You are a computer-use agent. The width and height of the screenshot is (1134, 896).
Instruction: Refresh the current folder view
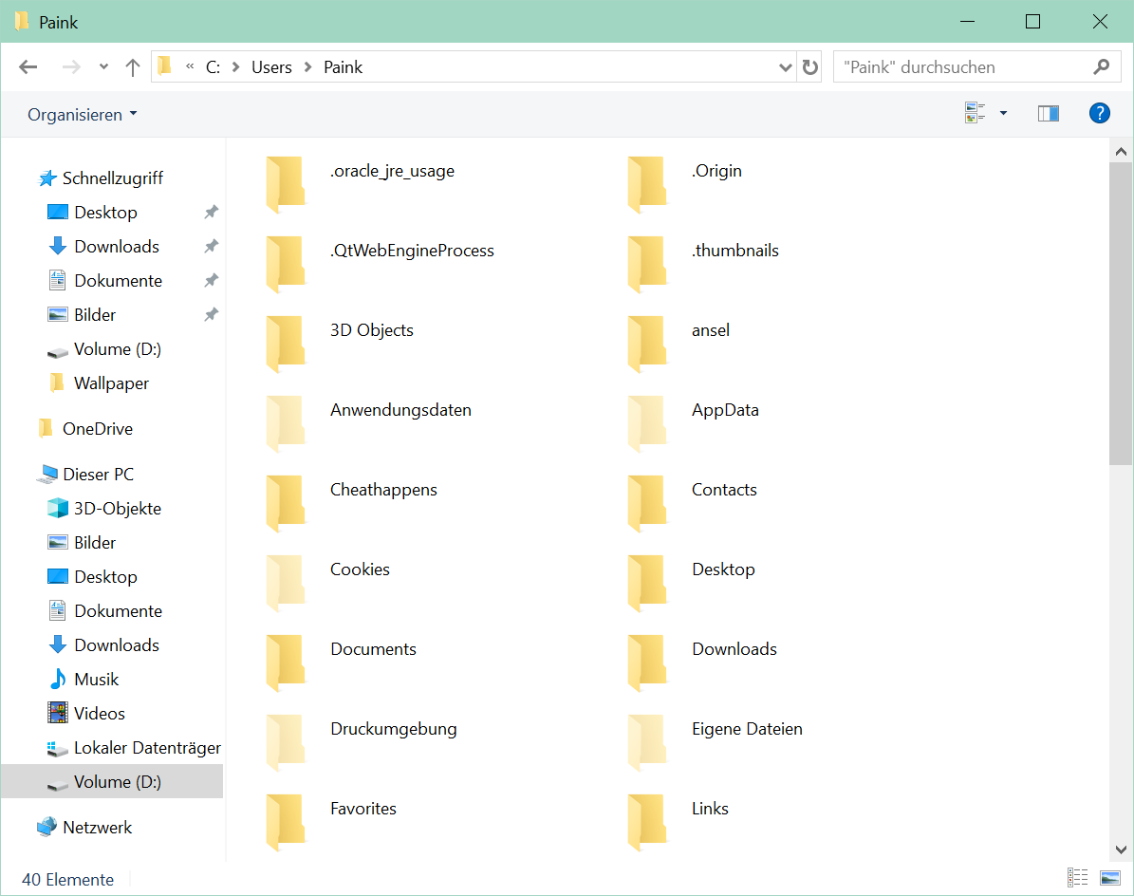[x=810, y=67]
